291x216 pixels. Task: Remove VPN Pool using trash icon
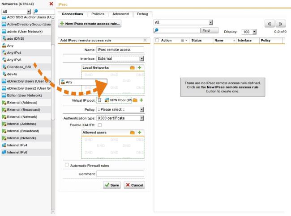point(99,100)
